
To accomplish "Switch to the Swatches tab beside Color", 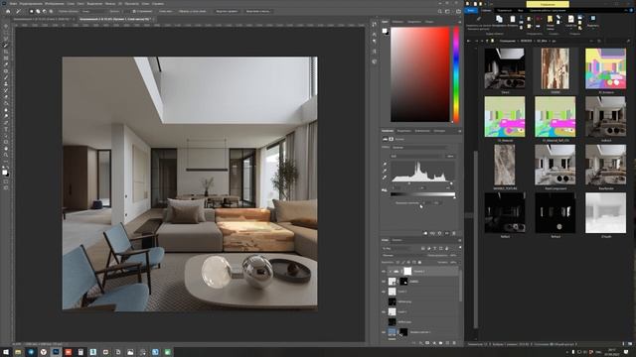I will (397, 22).
